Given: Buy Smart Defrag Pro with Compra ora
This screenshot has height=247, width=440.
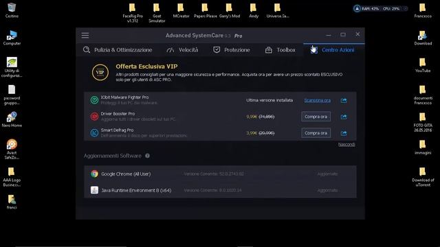Looking at the screenshot, I should click(x=316, y=133).
